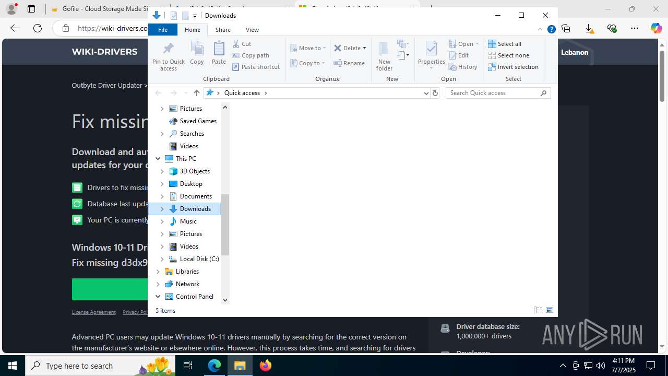Click the Properties checkmark icon

click(x=431, y=49)
